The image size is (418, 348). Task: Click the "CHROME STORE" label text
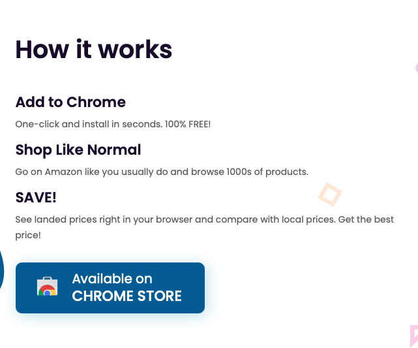click(127, 296)
